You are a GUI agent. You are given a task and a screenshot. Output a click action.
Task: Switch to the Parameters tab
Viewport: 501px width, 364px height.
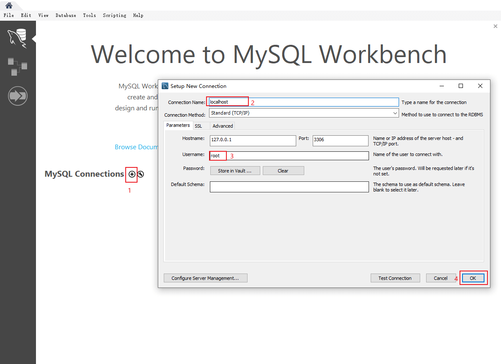tap(178, 126)
